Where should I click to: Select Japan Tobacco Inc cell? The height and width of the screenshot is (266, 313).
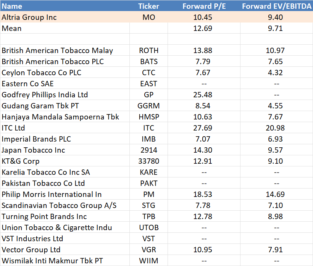pyautogui.click(x=65, y=150)
